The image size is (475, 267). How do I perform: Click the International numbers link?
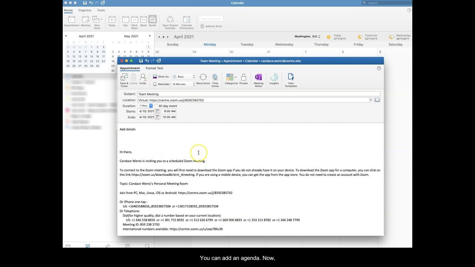tap(196, 229)
